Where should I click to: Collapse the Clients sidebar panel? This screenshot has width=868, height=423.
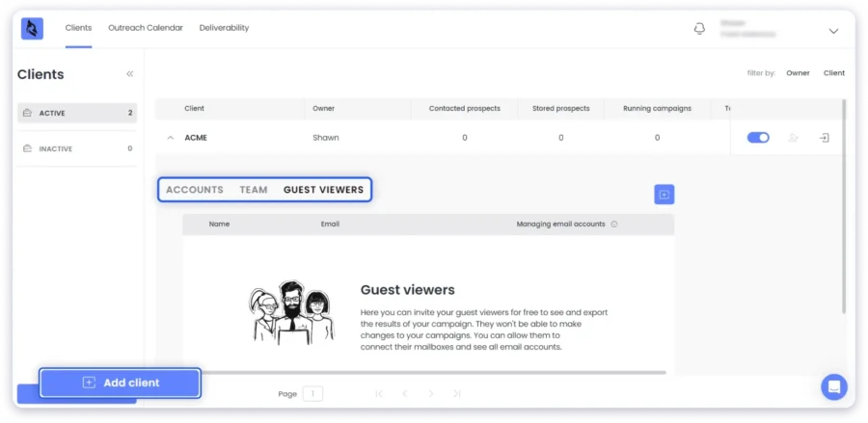[129, 73]
